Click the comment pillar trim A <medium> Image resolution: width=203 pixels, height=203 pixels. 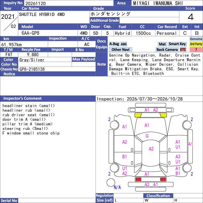(x=27, y=124)
